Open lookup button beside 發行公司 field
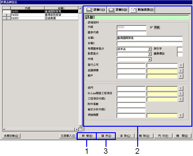 pos(181,65)
